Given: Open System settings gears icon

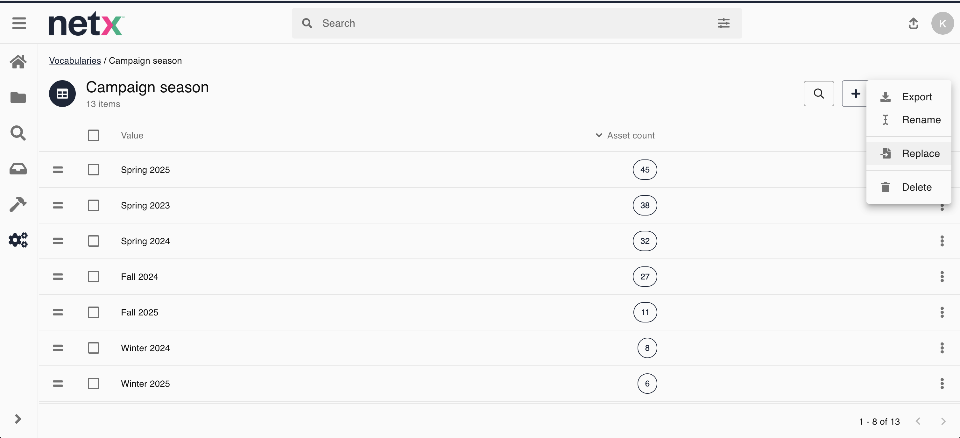Looking at the screenshot, I should click(x=18, y=240).
